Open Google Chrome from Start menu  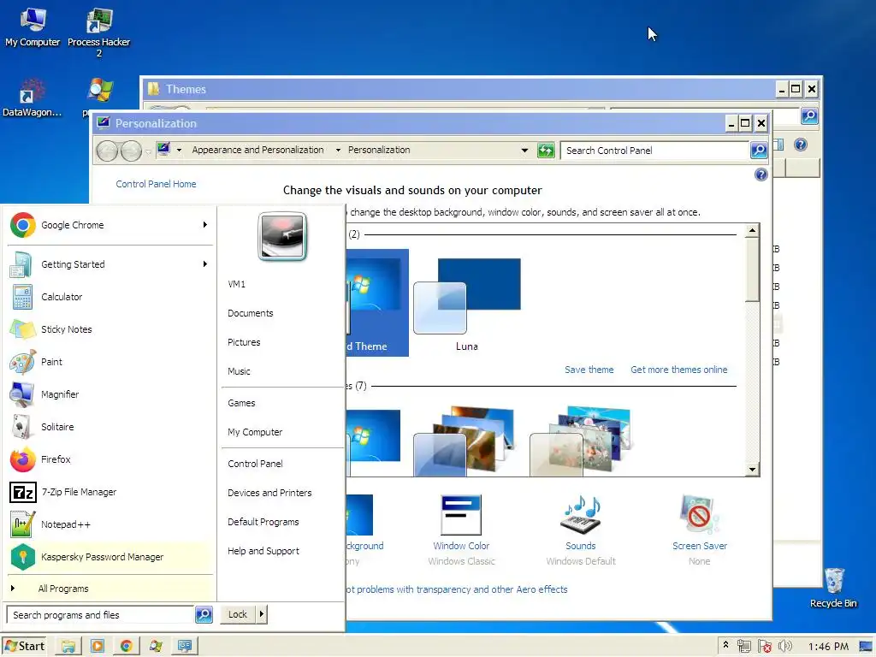pos(109,225)
